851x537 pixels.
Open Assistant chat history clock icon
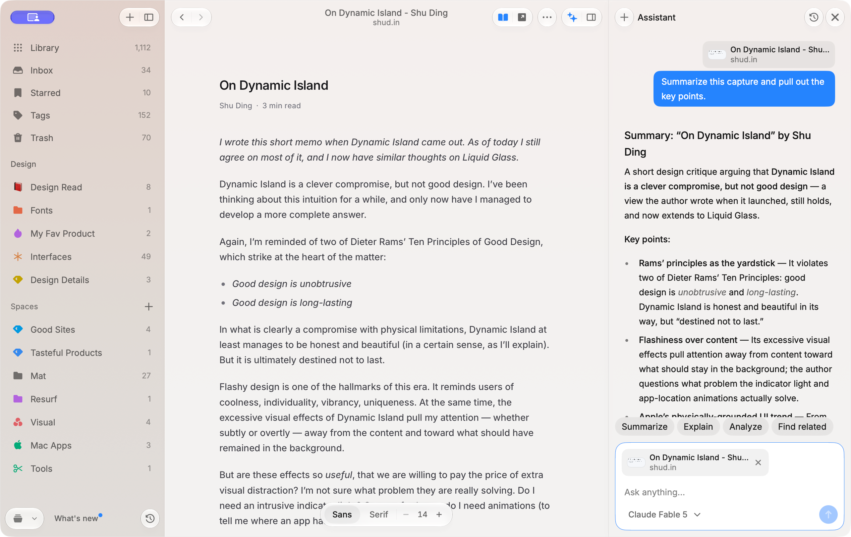pos(814,17)
